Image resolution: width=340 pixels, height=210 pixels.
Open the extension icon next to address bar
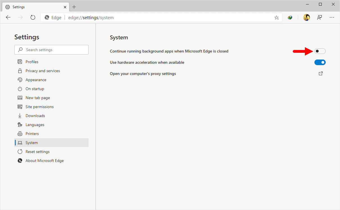coord(290,17)
